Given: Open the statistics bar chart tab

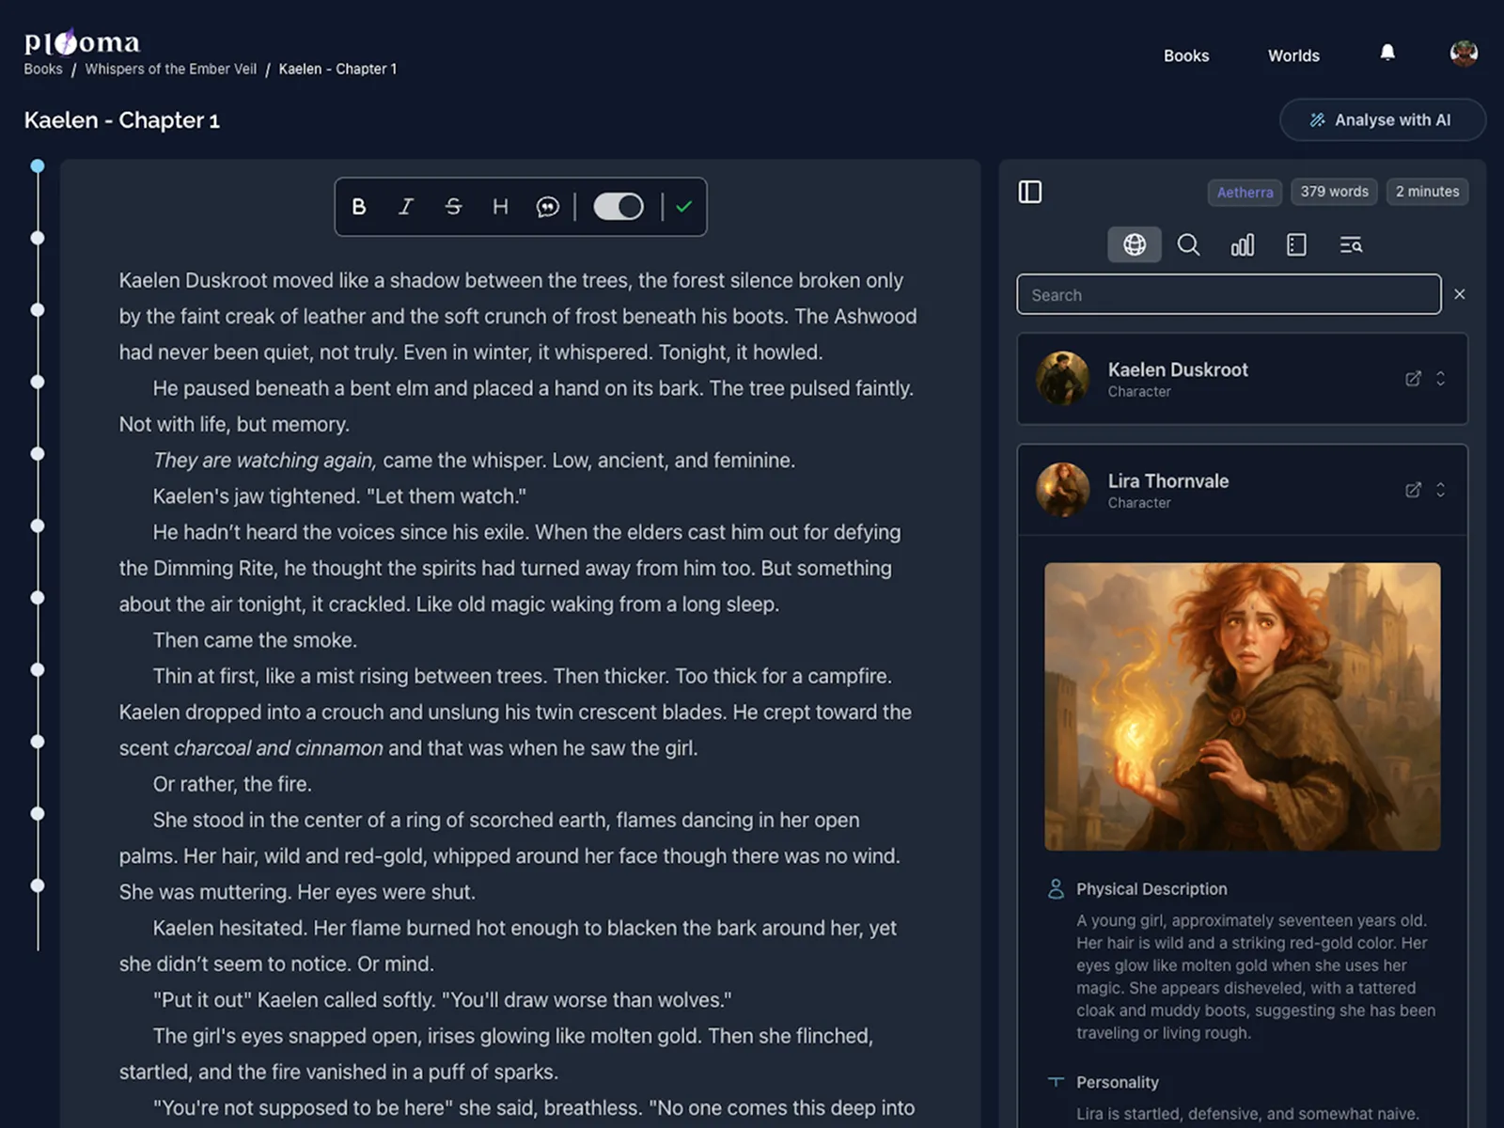Looking at the screenshot, I should (x=1242, y=245).
